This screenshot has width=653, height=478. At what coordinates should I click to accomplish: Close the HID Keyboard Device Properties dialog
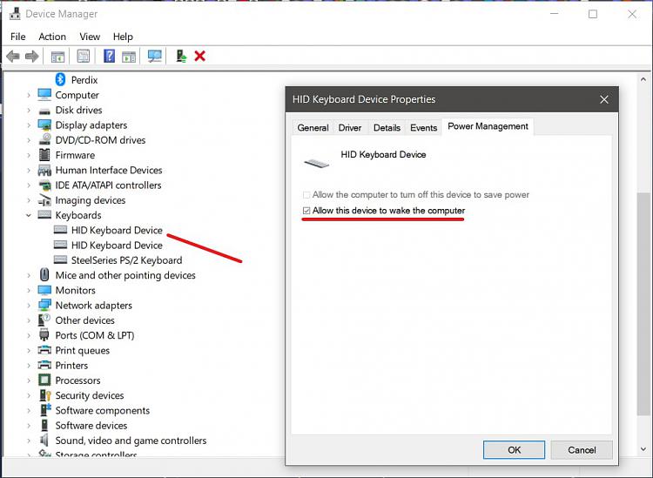coord(604,99)
